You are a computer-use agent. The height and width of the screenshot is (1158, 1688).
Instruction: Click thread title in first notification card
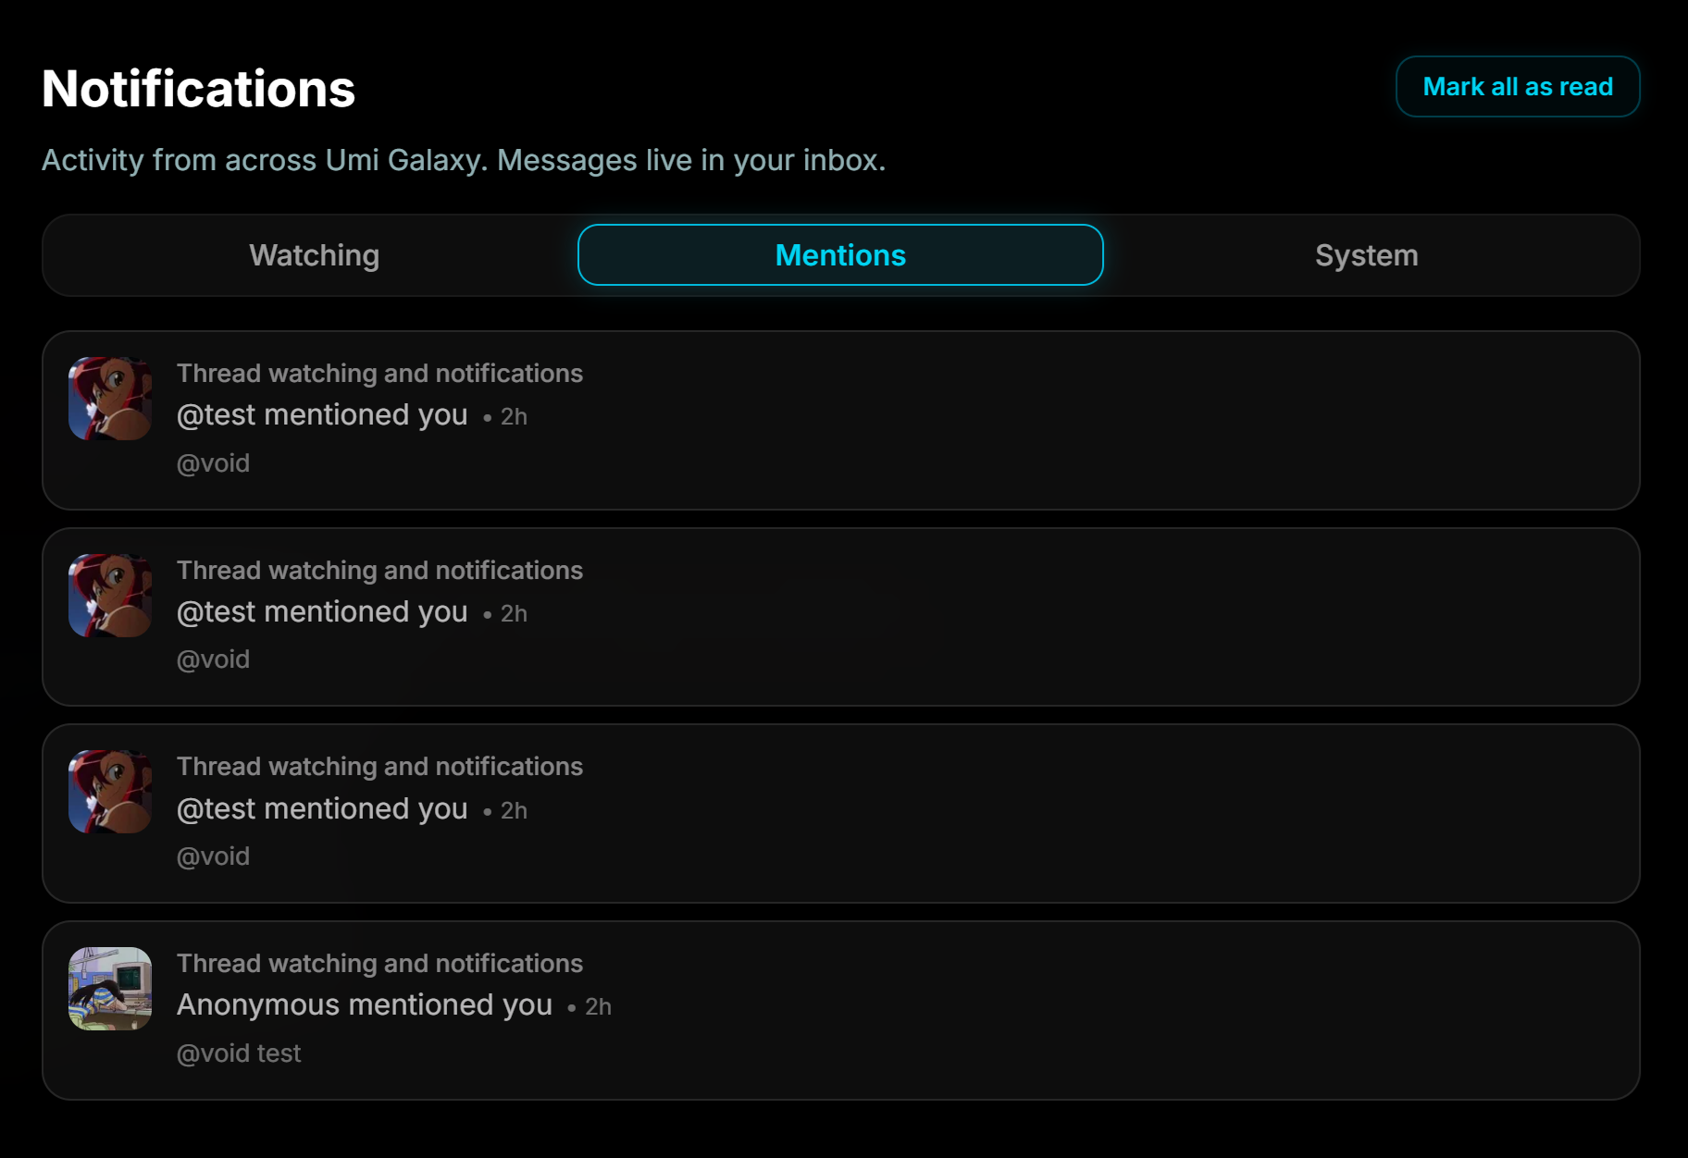click(x=379, y=373)
